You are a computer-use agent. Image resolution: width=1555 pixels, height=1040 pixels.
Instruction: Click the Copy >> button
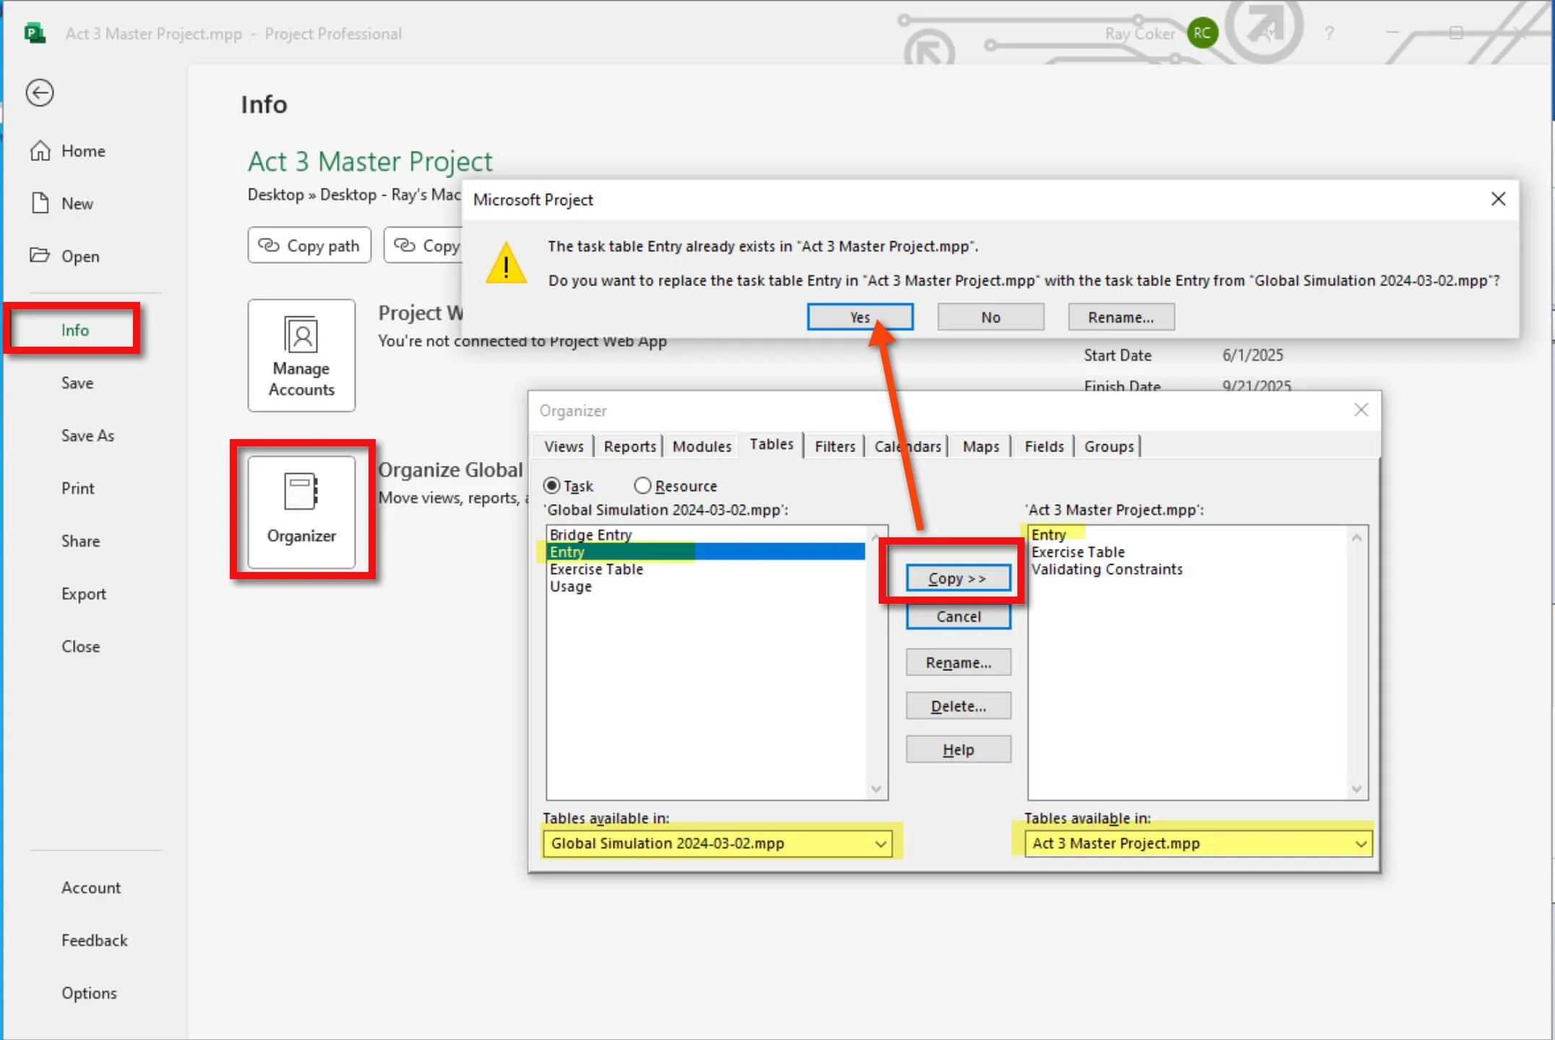click(958, 578)
